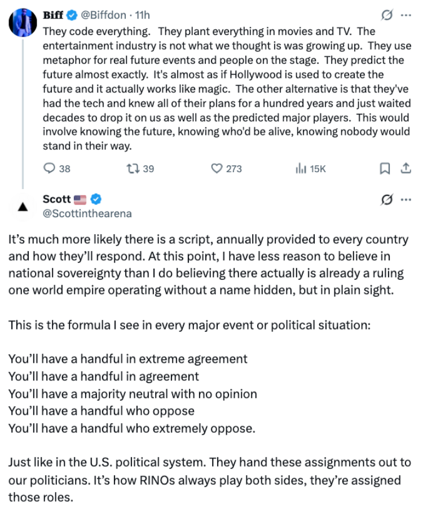Like Biff's post with 273 likes
Image resolution: width=423 pixels, height=514 pixels.
point(226,169)
